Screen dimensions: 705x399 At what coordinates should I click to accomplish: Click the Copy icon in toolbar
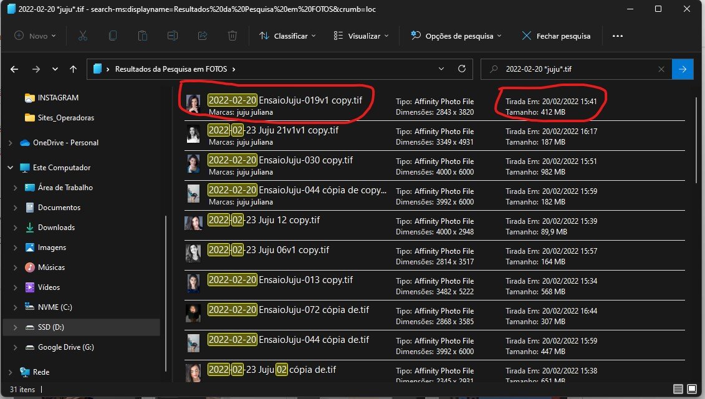tap(113, 36)
